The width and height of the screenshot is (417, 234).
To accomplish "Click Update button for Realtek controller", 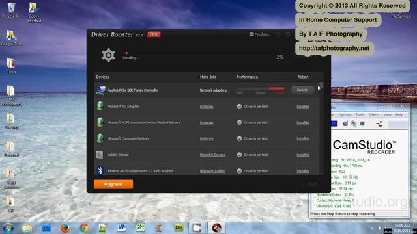I will pos(302,90).
